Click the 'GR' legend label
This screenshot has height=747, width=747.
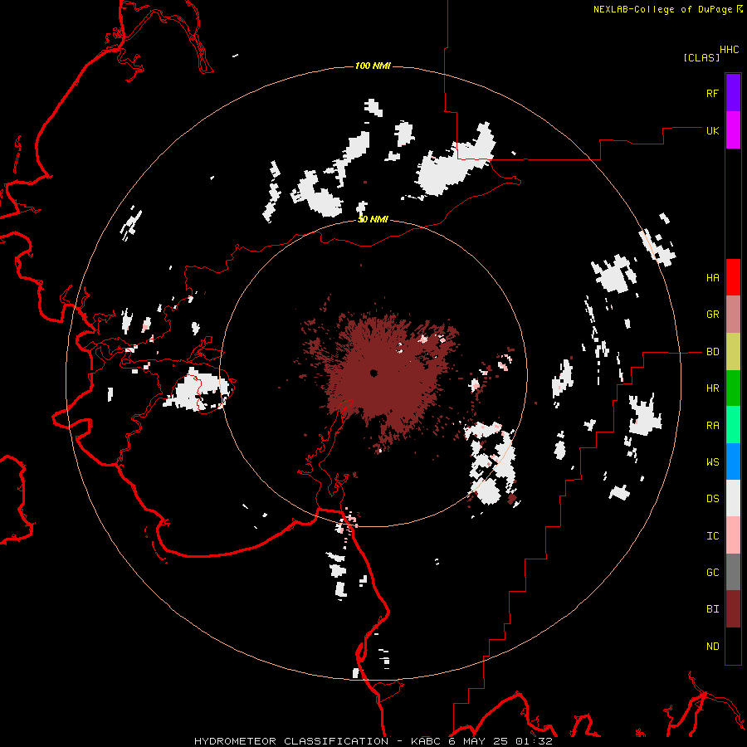tap(712, 315)
